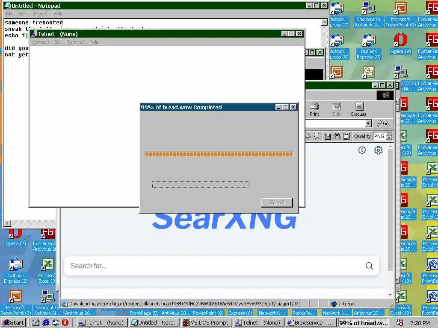Click the browser page scrollbar down arrow
This screenshot has height=328, width=438.
tap(390, 295)
